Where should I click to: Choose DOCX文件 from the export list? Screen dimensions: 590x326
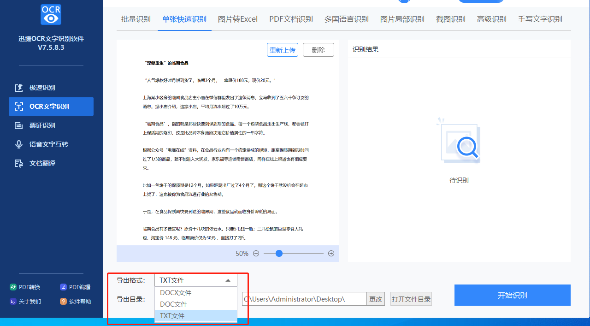click(x=196, y=293)
